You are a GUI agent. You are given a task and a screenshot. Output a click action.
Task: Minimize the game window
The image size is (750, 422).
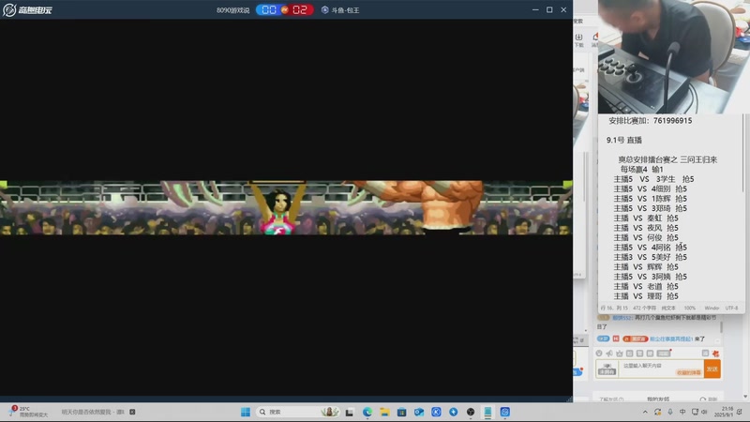(x=535, y=9)
